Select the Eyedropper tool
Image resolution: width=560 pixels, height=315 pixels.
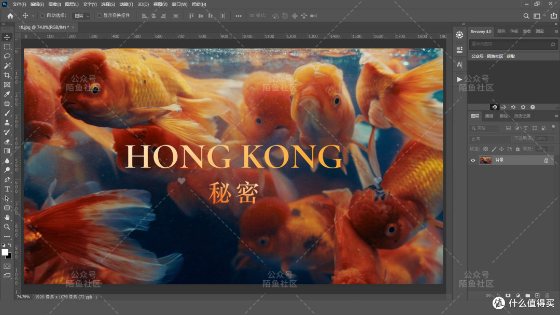pos(7,94)
